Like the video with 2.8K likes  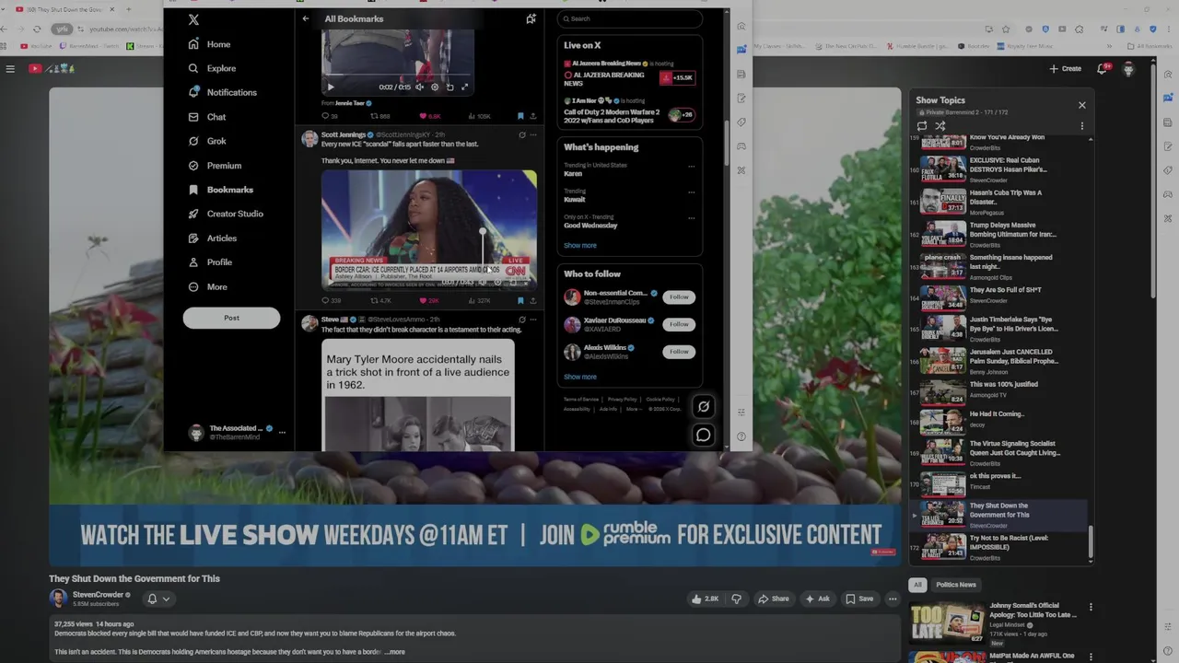click(x=705, y=599)
